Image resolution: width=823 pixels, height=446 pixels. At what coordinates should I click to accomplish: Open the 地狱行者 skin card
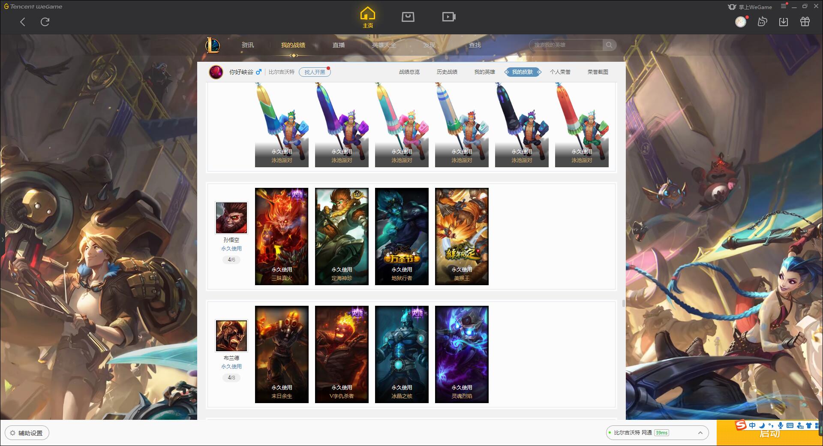pyautogui.click(x=402, y=236)
